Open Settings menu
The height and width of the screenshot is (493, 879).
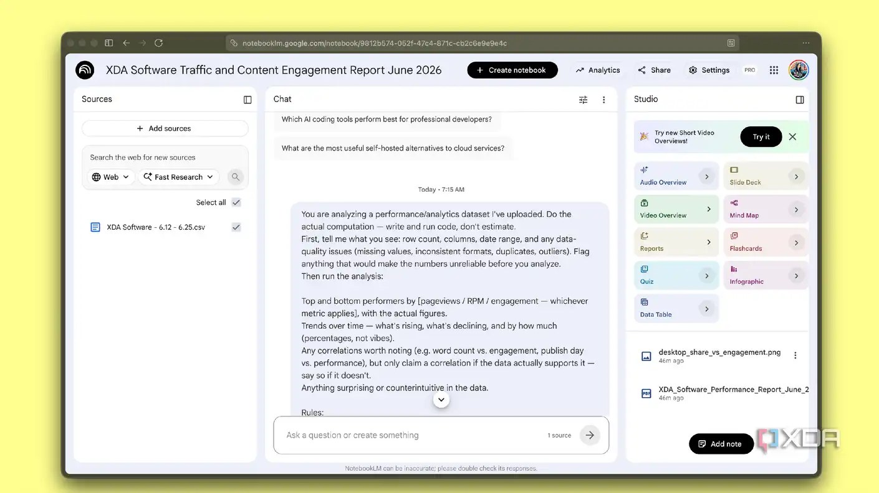(709, 70)
